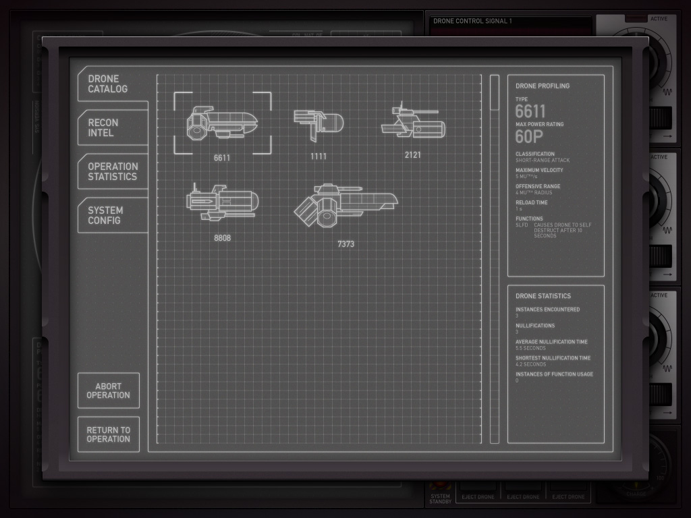Click the Abort Operation button
Screen dimensions: 691x518
pos(108,391)
